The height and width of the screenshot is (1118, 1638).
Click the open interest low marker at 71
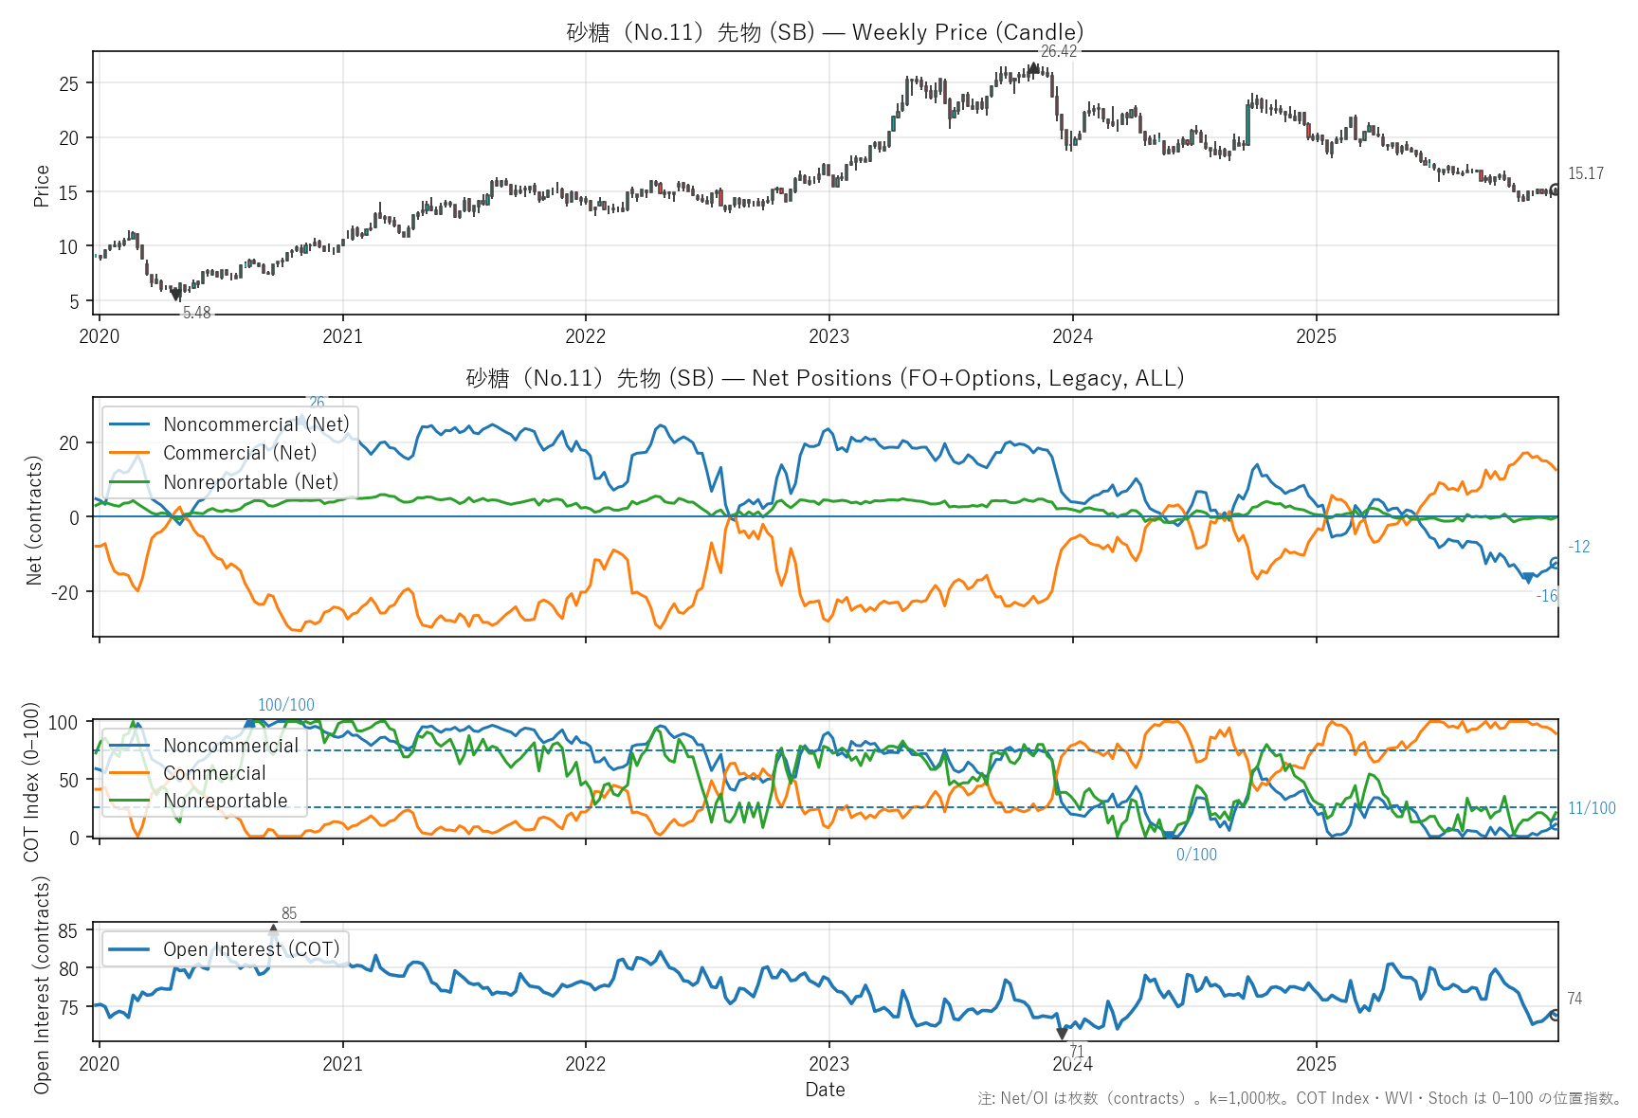[1062, 1034]
